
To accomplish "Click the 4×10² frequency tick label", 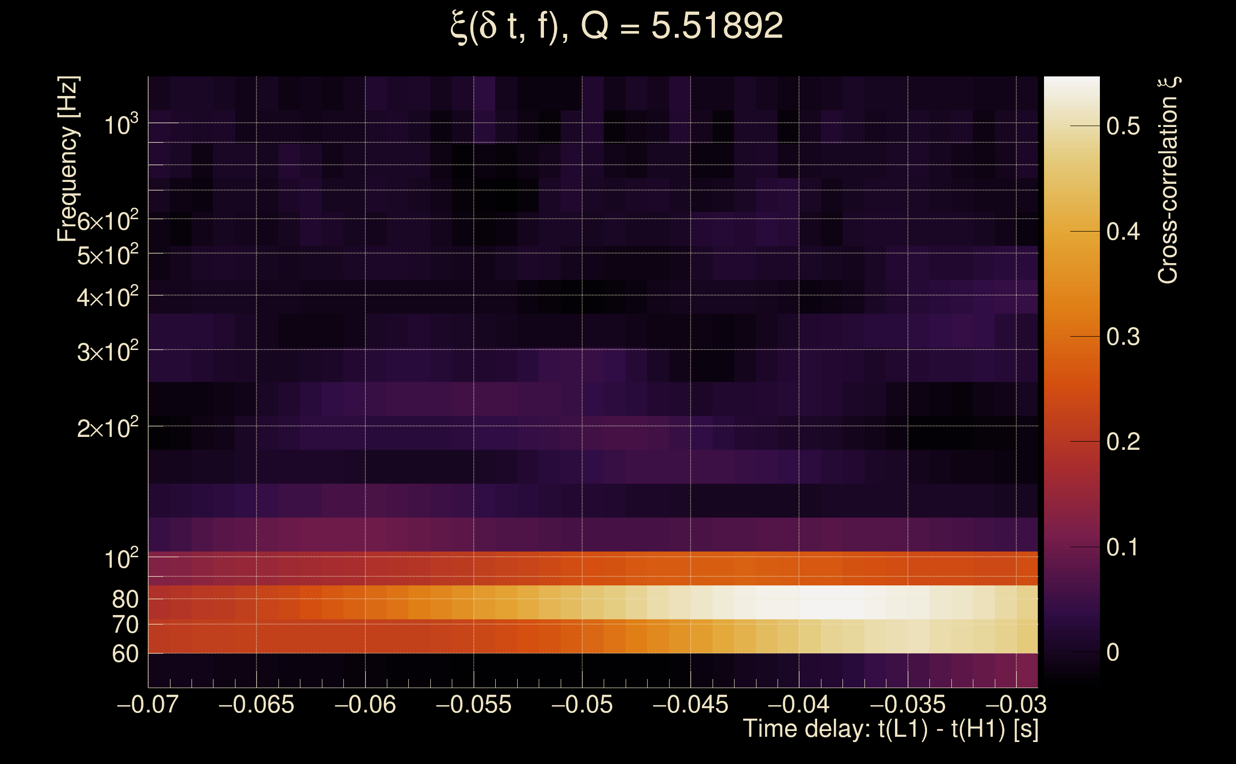I will click(x=107, y=297).
